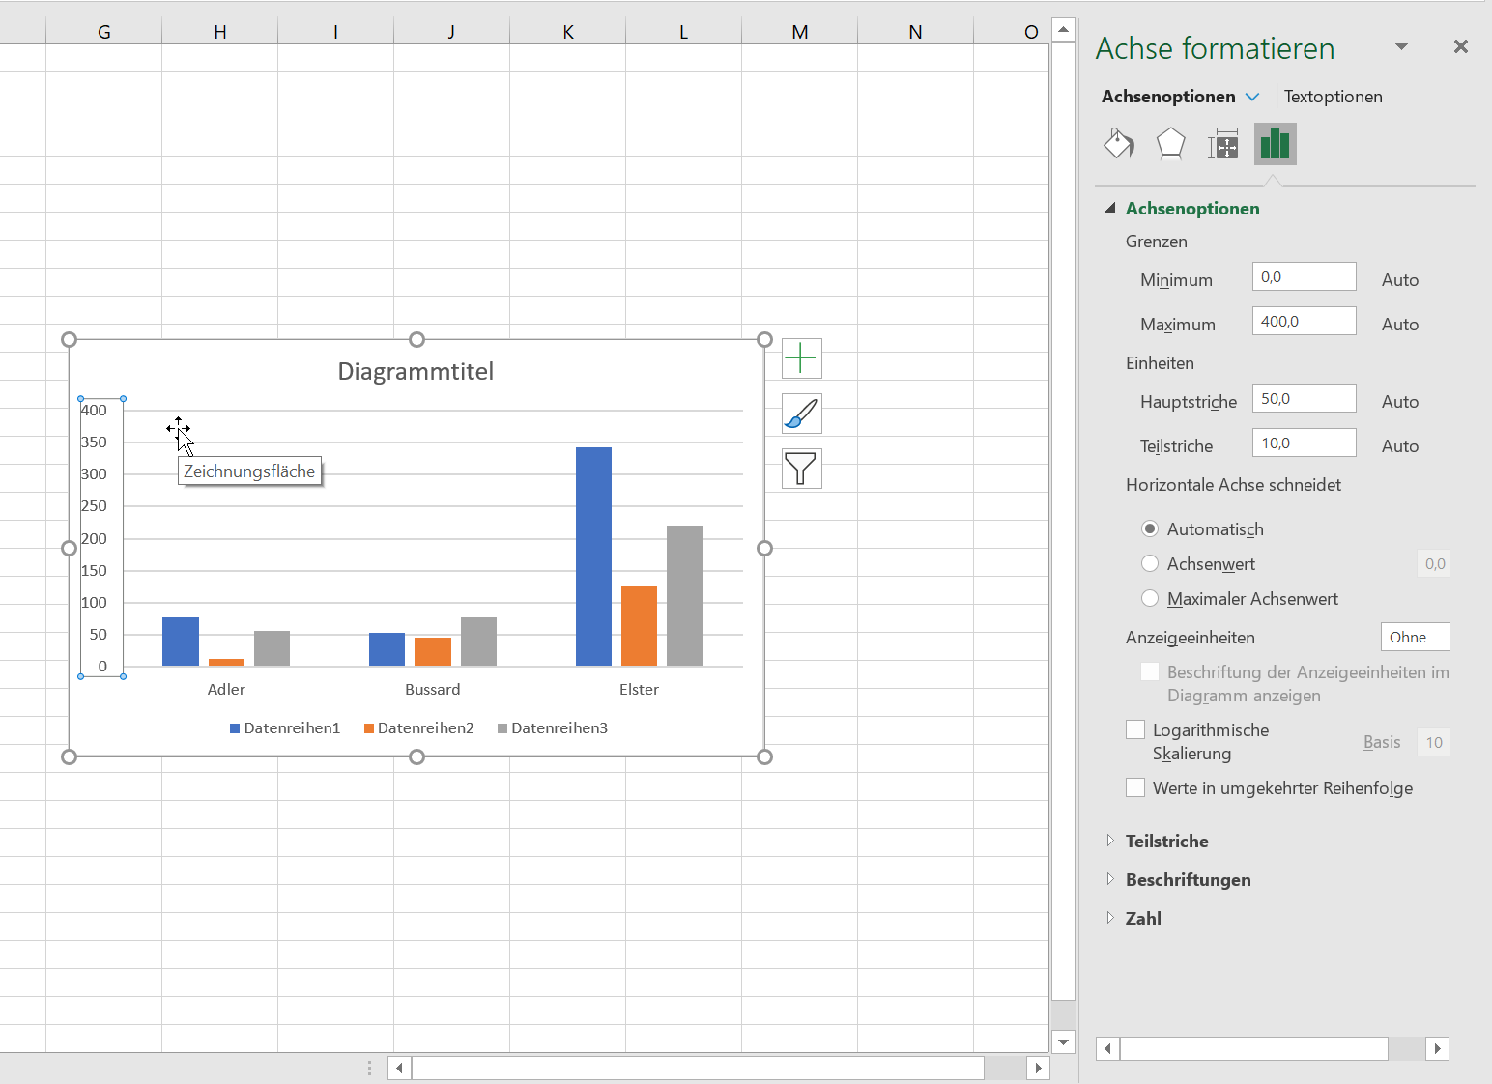
Task: Click the Chart Elements plus button
Action: [x=801, y=358]
